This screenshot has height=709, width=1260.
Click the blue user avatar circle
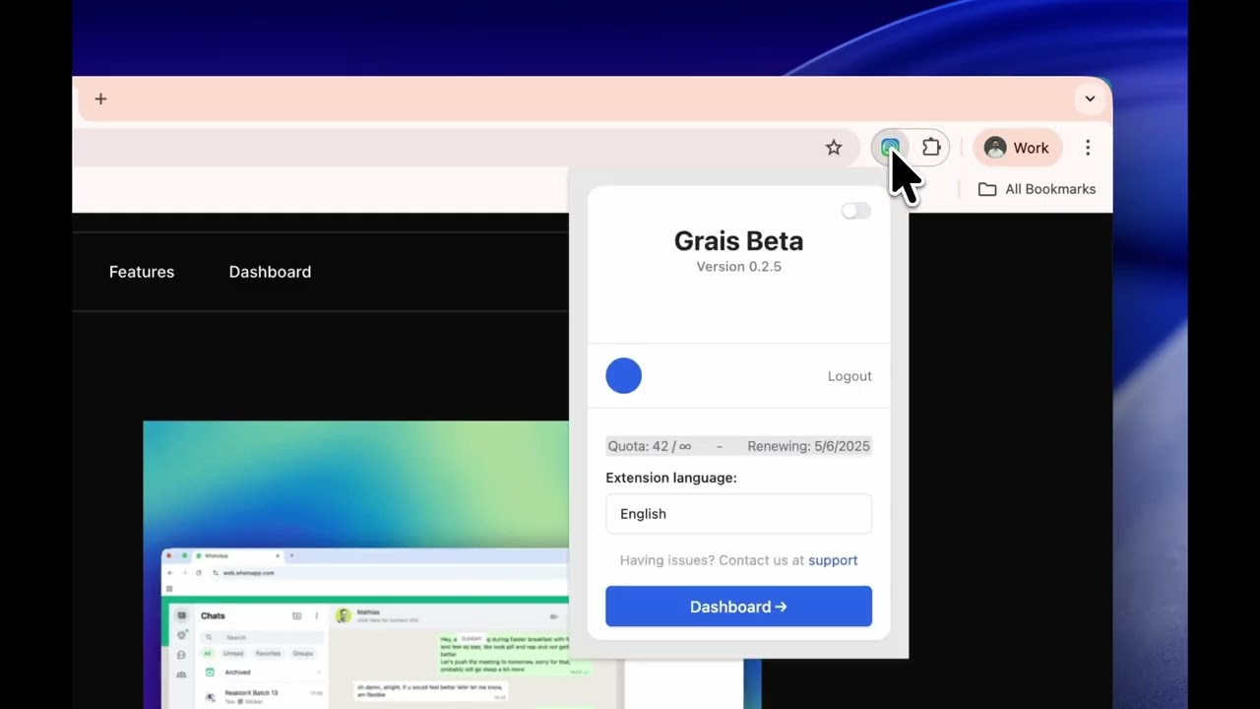tap(623, 375)
